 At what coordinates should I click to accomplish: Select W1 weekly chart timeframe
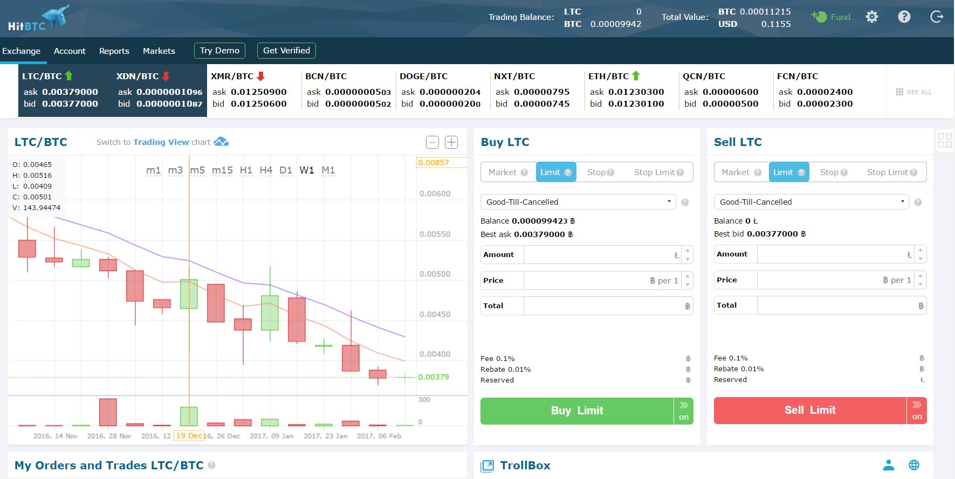307,170
